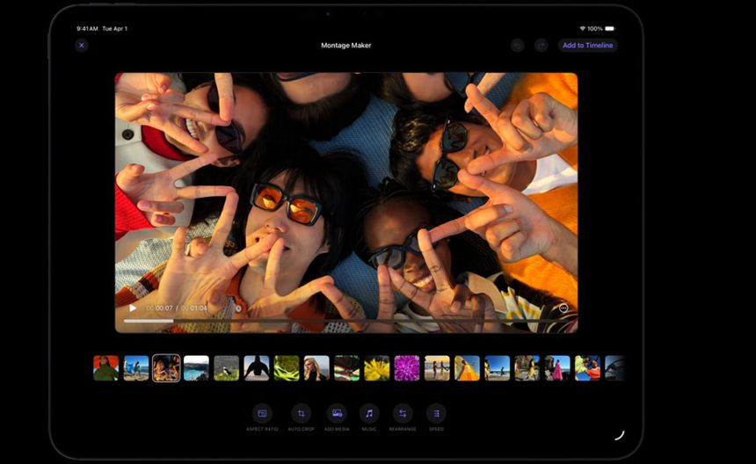Select the Auto Crop tool
Image resolution: width=756 pixels, height=464 pixels.
[301, 413]
